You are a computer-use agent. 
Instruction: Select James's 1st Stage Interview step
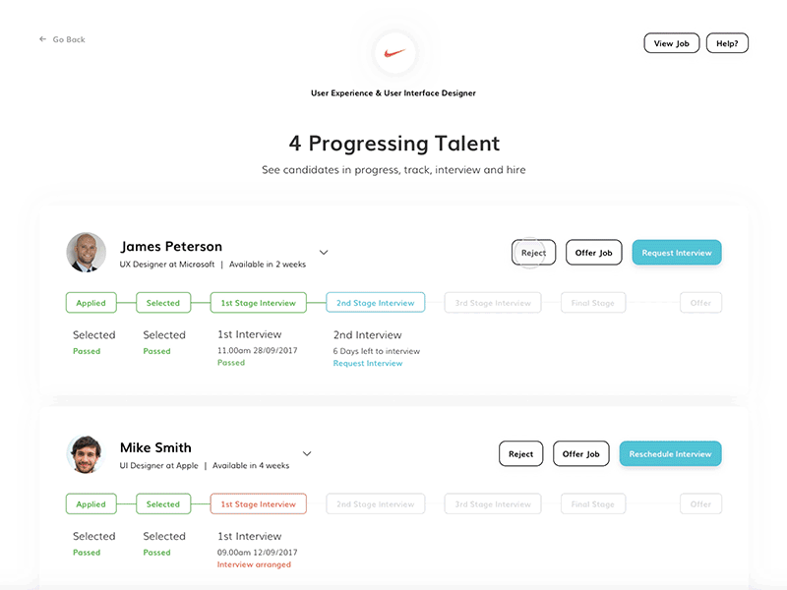pyautogui.click(x=258, y=303)
